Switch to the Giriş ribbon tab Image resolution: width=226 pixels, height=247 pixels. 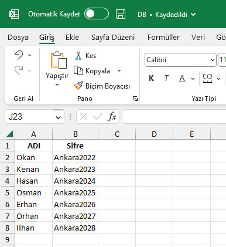coord(47,37)
